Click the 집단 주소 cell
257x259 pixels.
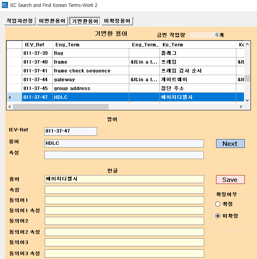click(198, 88)
